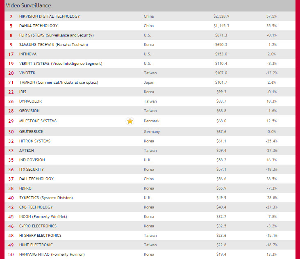This screenshot has height=259, width=300.
Task: Open Samsung Techwin (Hanwha Techwin) listing
Action: 53,45
